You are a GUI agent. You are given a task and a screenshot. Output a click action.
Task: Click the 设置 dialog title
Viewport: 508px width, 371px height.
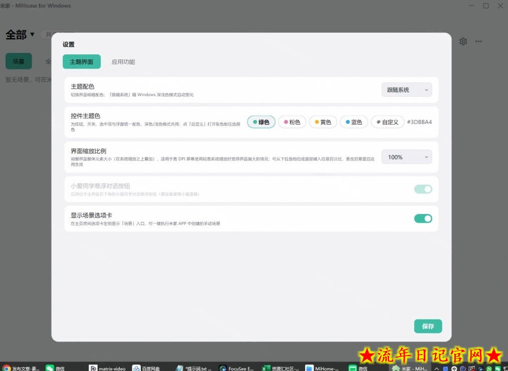coord(68,44)
